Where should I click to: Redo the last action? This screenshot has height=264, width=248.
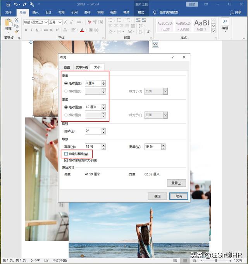pyautogui.click(x=25, y=4)
